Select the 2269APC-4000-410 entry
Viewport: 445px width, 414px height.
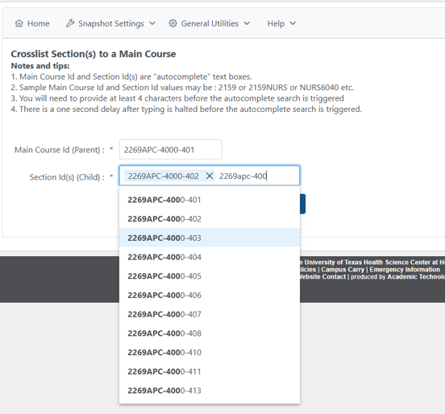tap(210, 352)
